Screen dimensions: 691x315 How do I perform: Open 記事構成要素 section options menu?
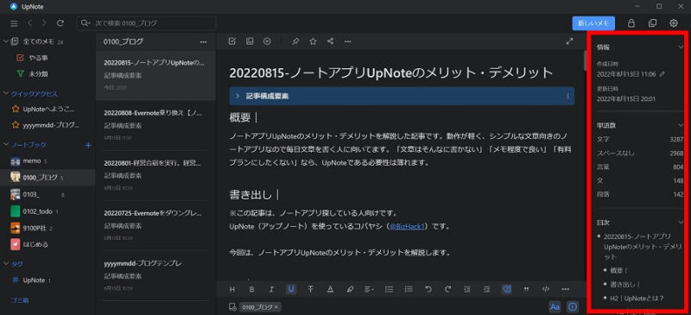567,96
